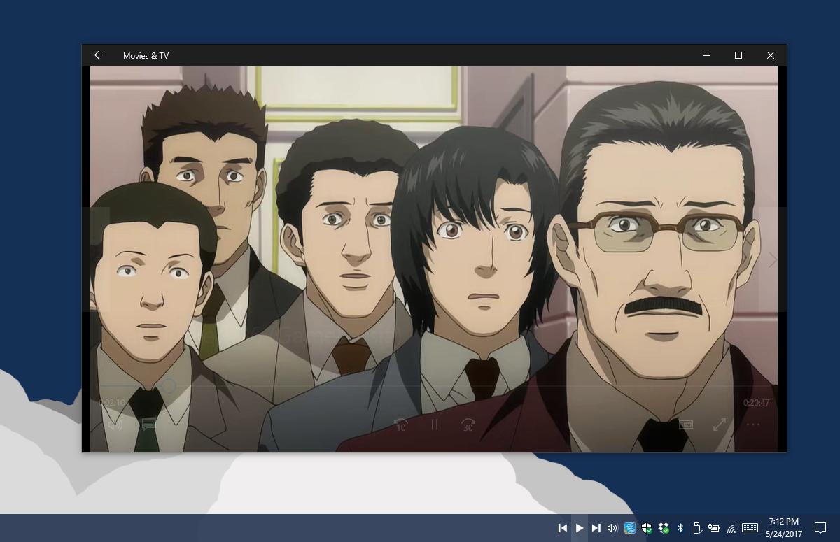Image resolution: width=840 pixels, height=542 pixels.
Task: Open the player's more options menu
Action: coord(753,425)
